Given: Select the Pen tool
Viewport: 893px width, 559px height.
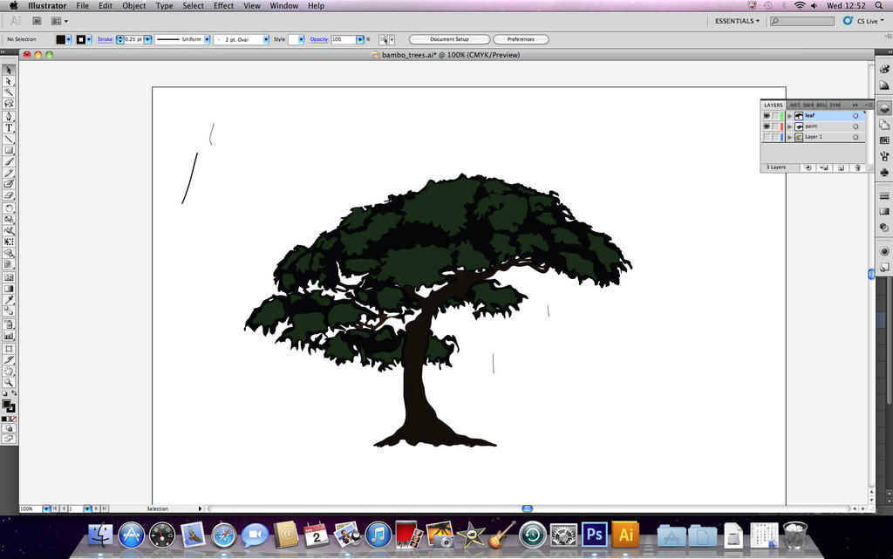Looking at the screenshot, I should point(9,117).
